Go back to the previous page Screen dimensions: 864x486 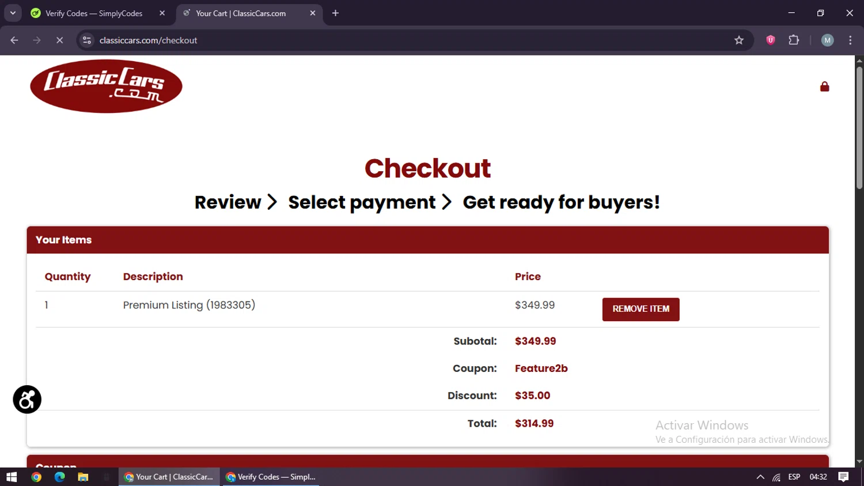pos(14,40)
